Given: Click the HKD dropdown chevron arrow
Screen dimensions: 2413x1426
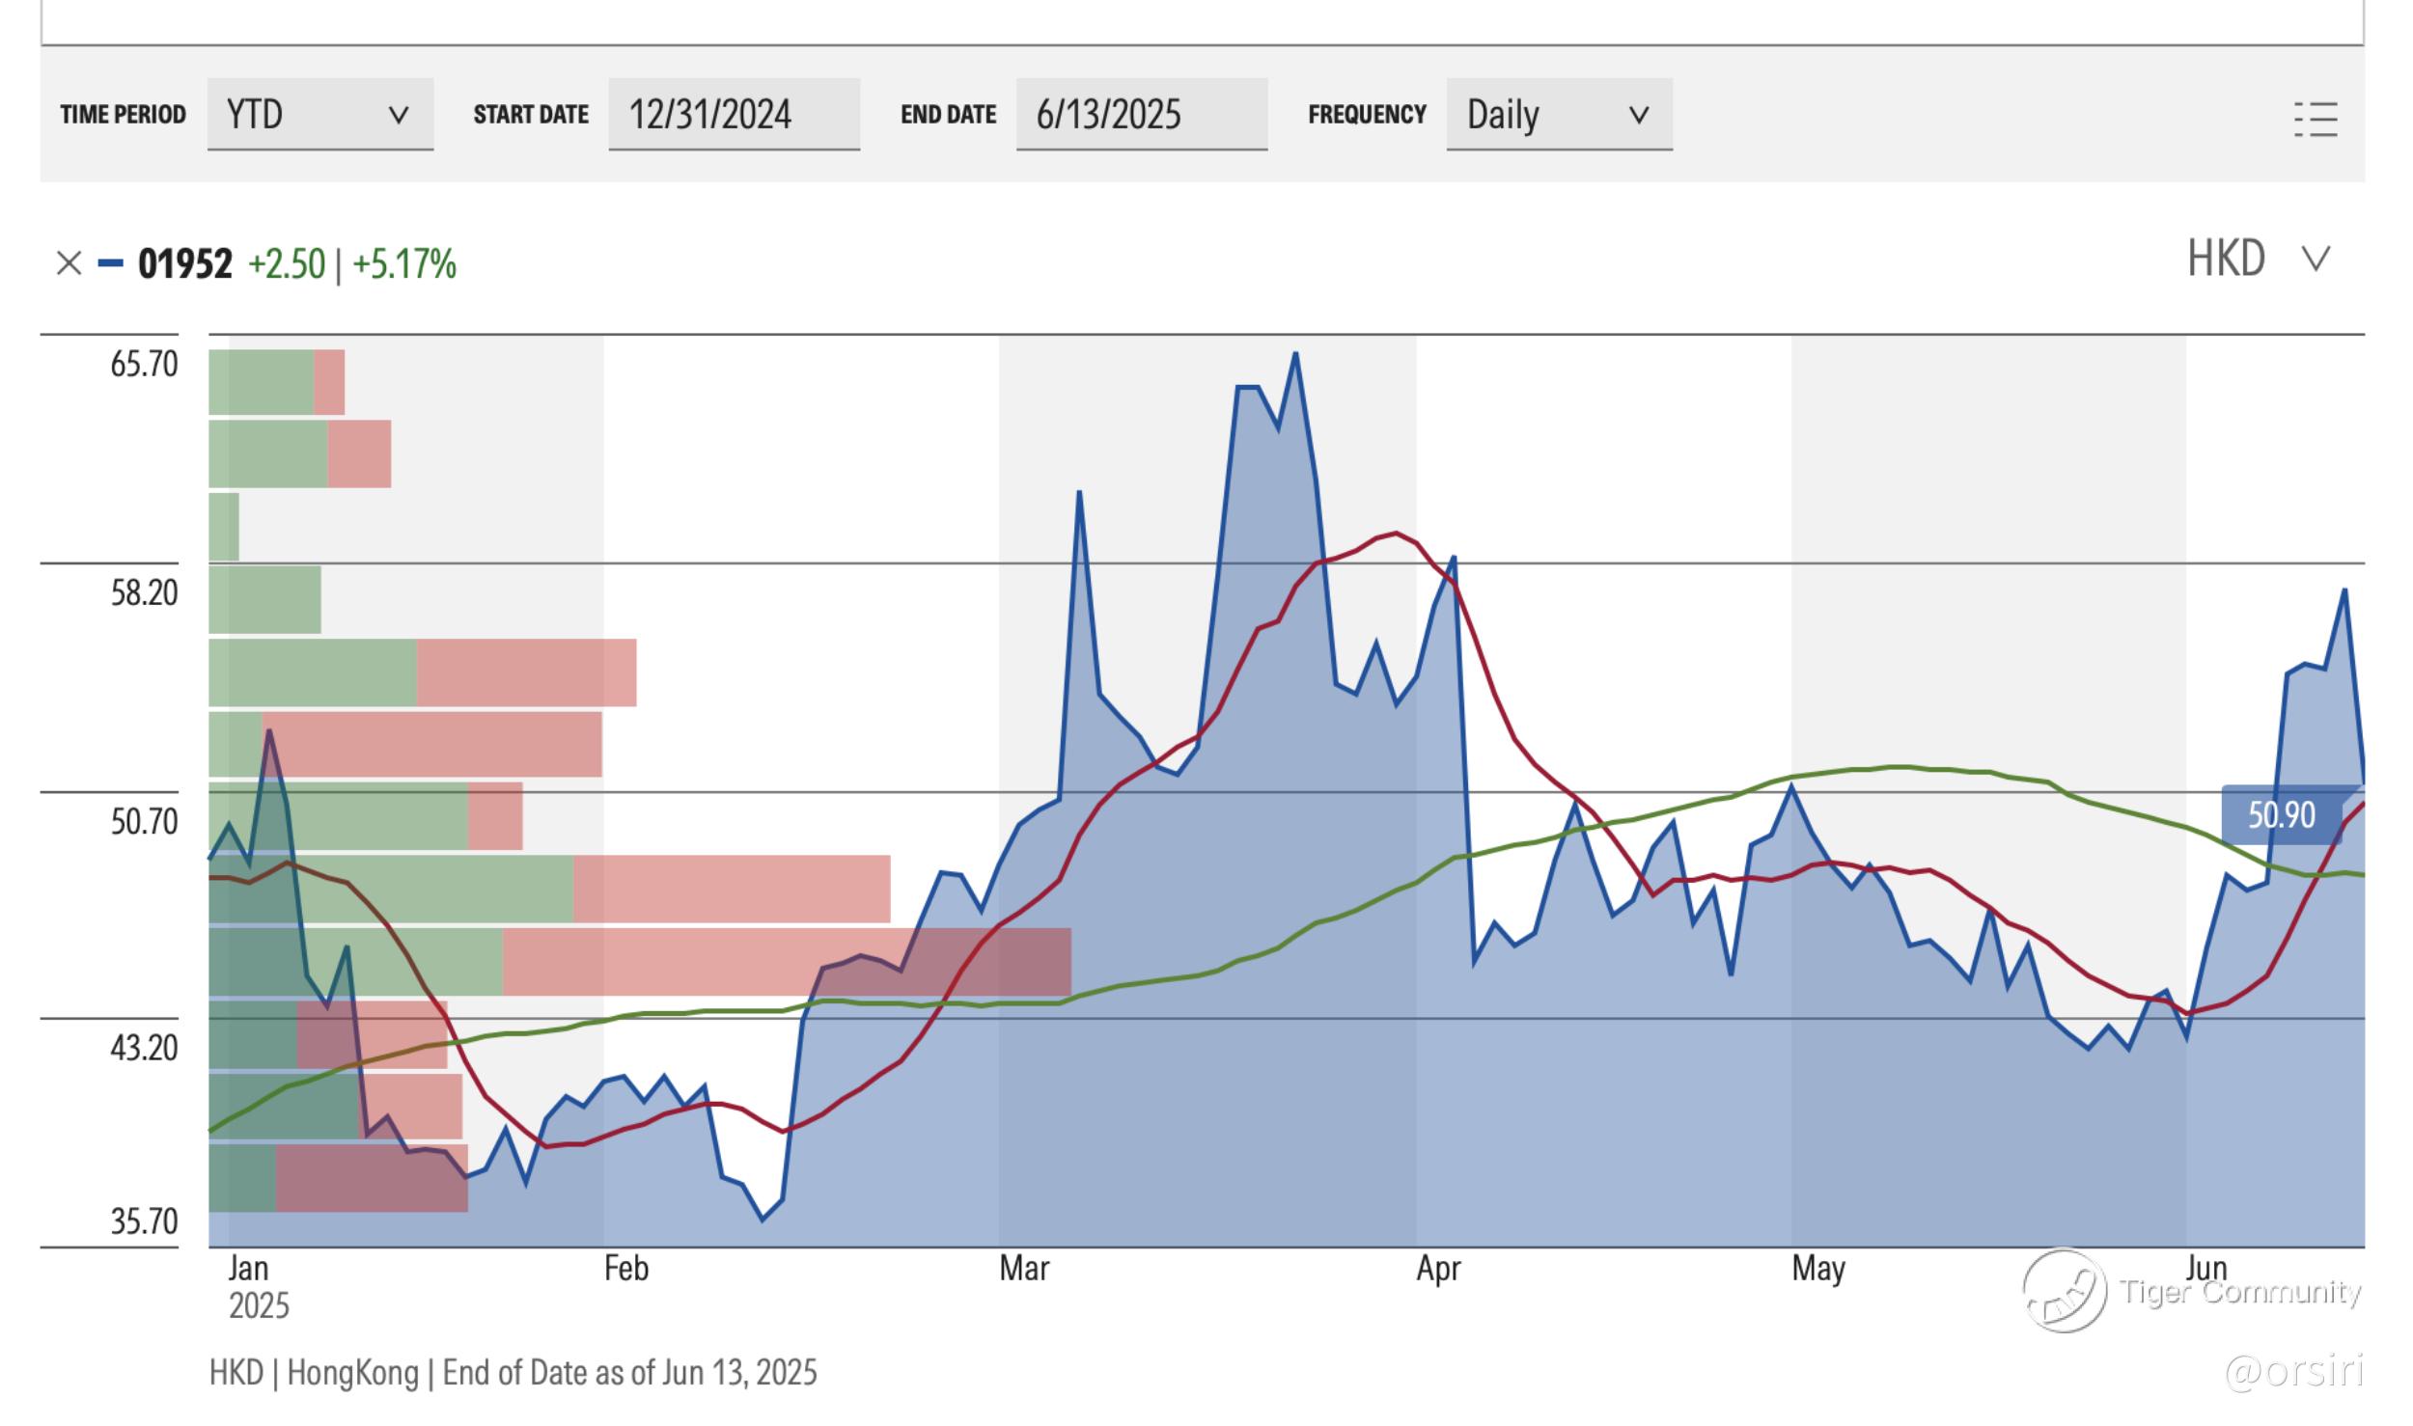Looking at the screenshot, I should pos(2316,259).
